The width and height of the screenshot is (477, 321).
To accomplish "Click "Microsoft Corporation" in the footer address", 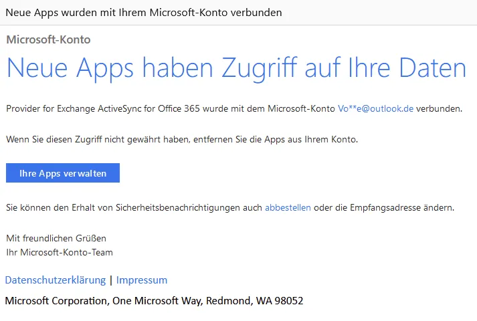I will tap(57, 301).
